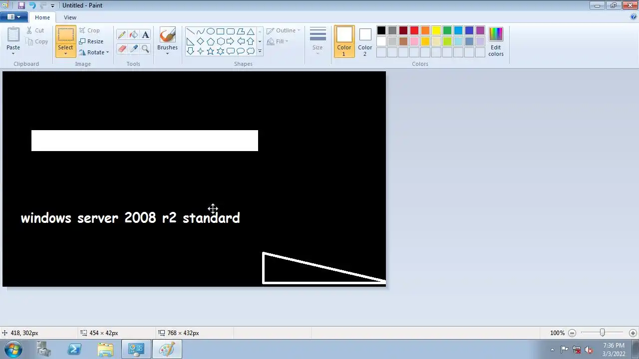The height and width of the screenshot is (359, 639).
Task: Click Save in the quick access toolbar
Action: point(21,5)
